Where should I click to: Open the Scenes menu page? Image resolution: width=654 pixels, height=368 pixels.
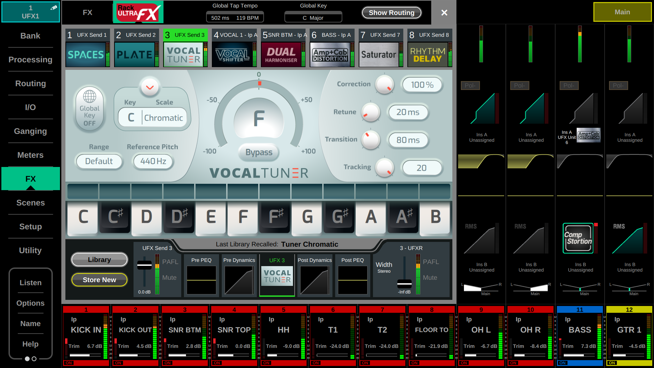30,203
